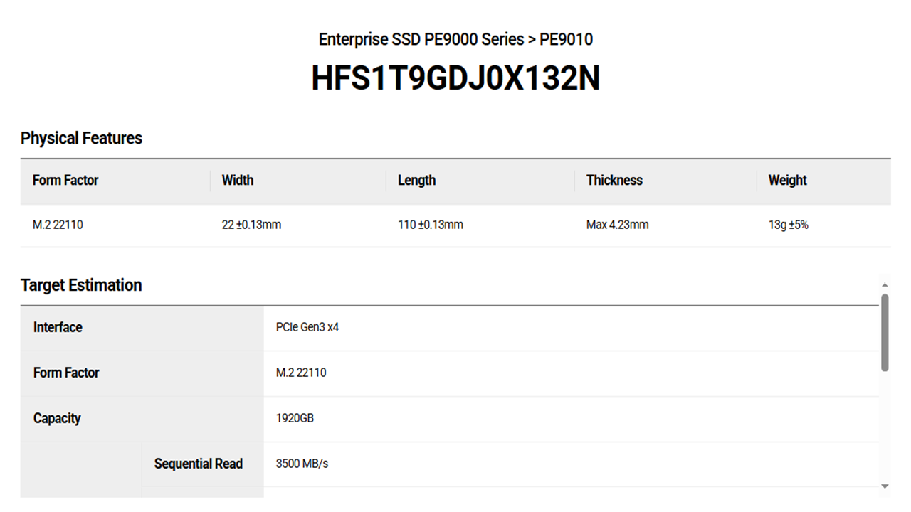Image resolution: width=911 pixels, height=512 pixels.
Task: Click the scrollbar down arrow
Action: coord(885,486)
